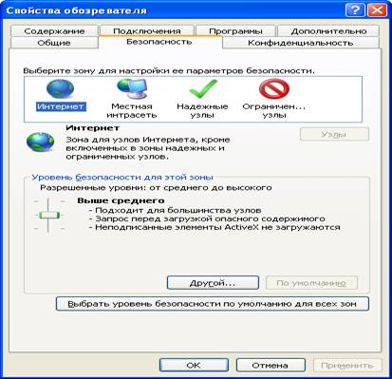Select the Интернет zone globe icon

pyautogui.click(x=60, y=89)
